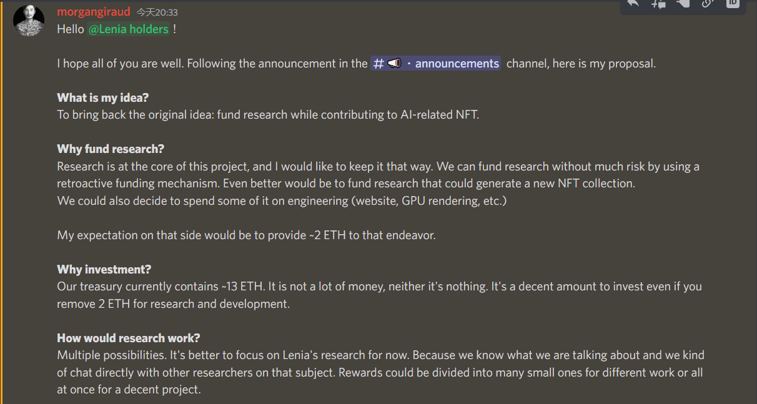Open morgangiraud's profile avatar

pos(29,21)
